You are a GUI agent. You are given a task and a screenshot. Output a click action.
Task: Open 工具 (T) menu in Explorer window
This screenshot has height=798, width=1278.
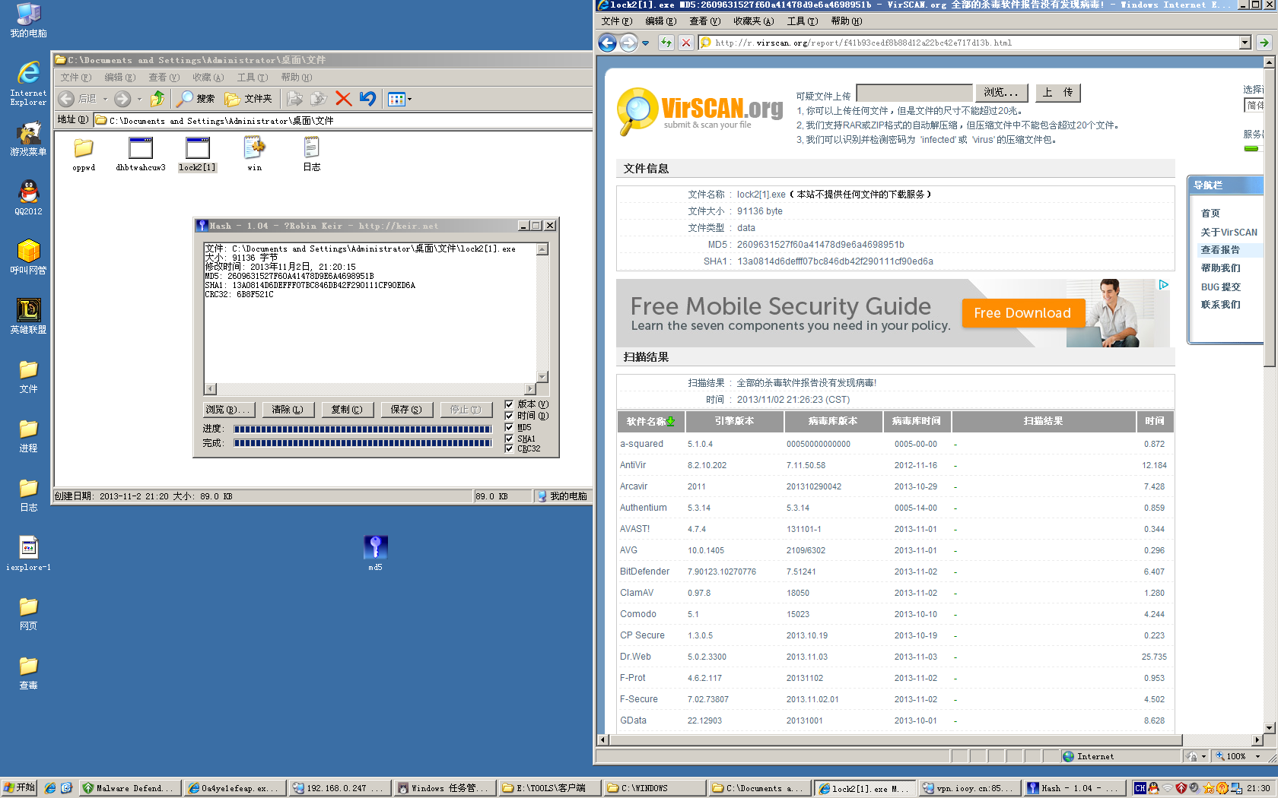[x=252, y=77]
